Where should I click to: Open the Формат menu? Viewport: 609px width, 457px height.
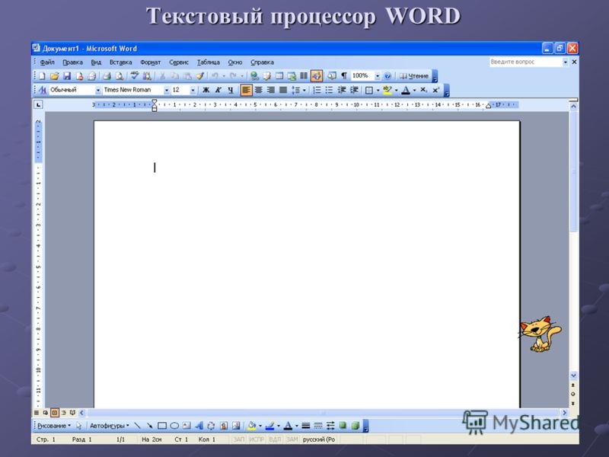click(x=150, y=62)
